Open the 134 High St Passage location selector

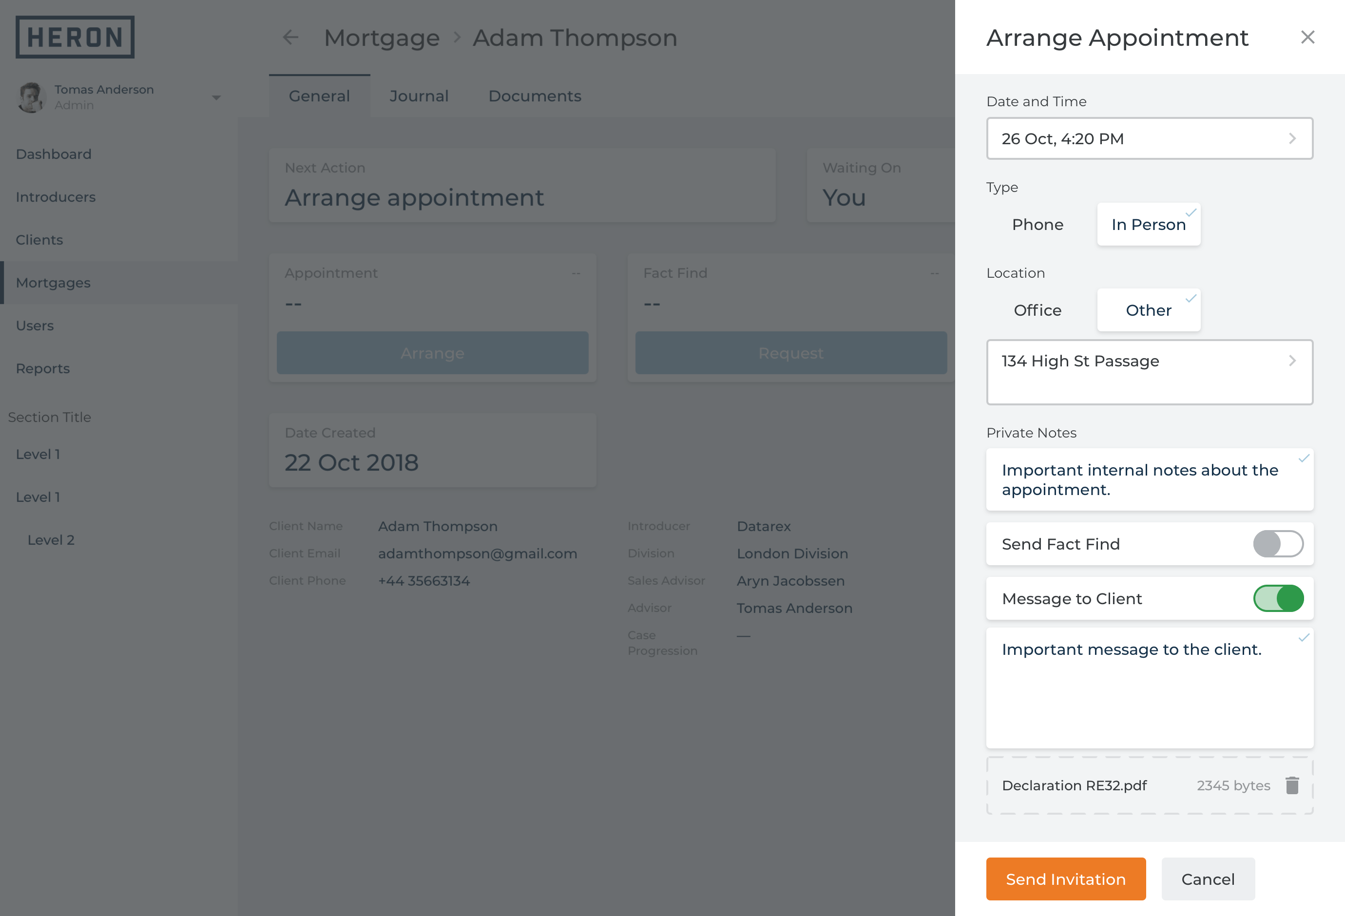(1150, 372)
